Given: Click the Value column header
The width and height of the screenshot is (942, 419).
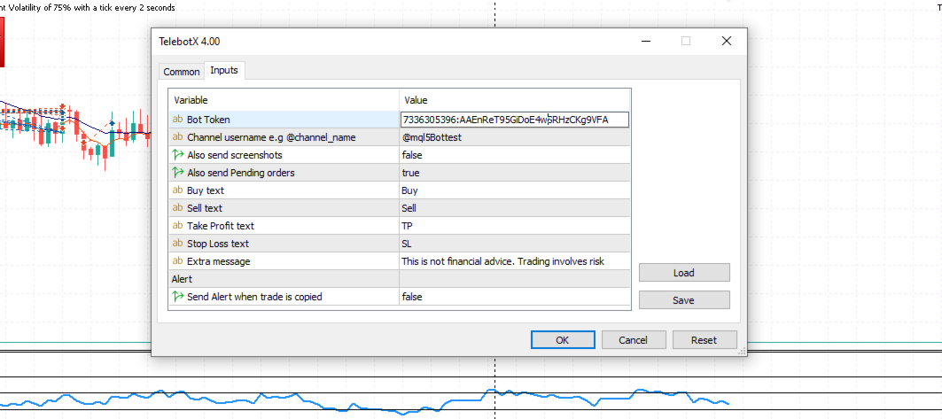Looking at the screenshot, I should tap(515, 100).
